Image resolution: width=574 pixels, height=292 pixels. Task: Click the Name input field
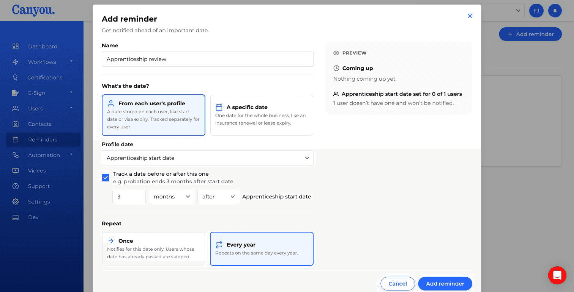coord(208,59)
